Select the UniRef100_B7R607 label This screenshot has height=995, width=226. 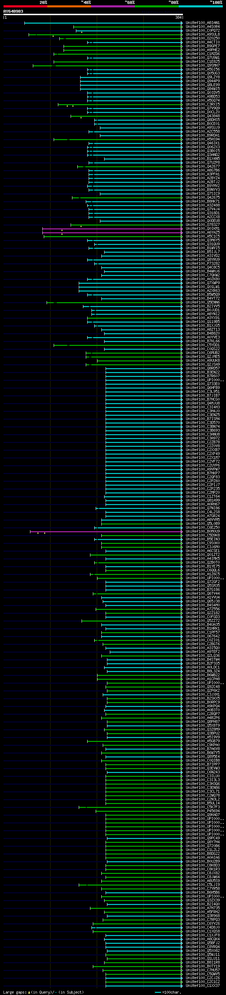tap(202, 376)
